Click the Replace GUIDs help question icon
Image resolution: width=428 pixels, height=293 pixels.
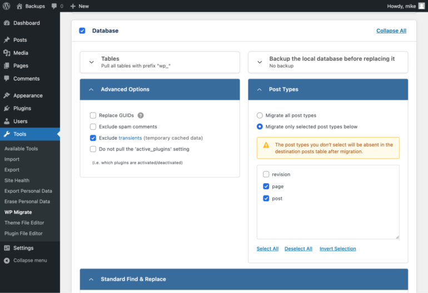[141, 115]
